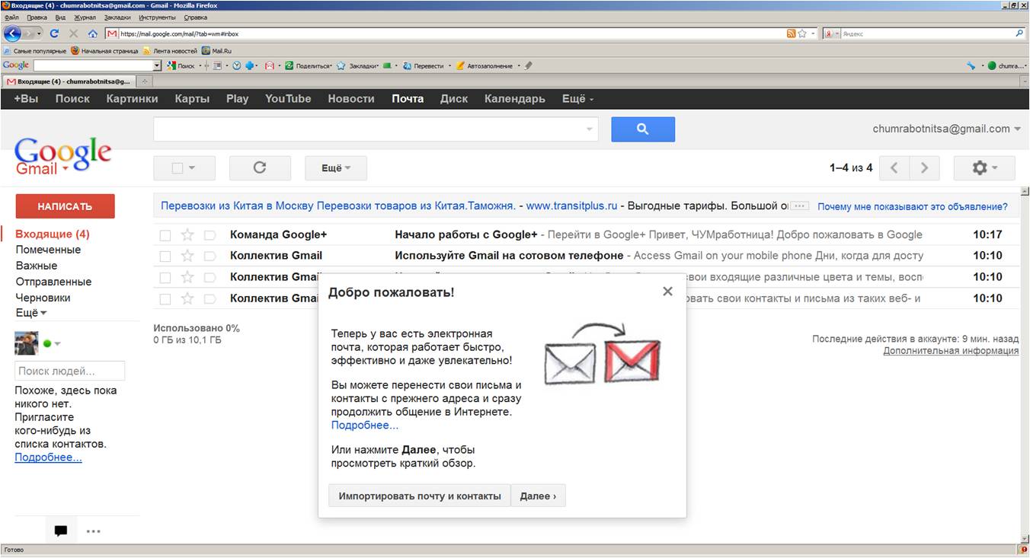Viewport: 1030px width, 558px height.
Task: Click the Поиск людей input field
Action: pos(69,371)
